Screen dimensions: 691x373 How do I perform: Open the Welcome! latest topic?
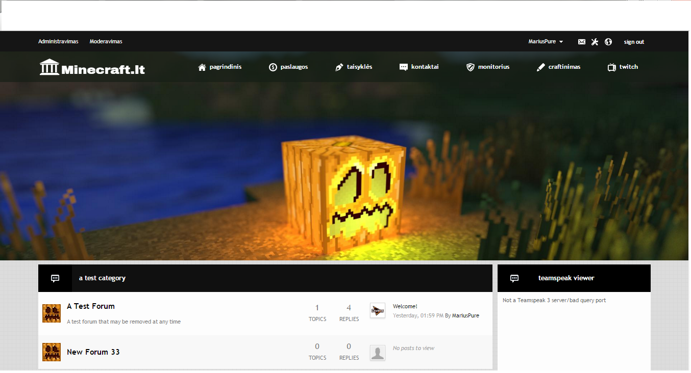pos(405,306)
